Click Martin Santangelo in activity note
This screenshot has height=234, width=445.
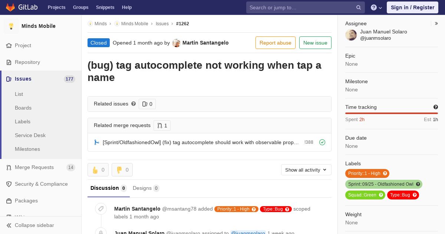(137, 209)
